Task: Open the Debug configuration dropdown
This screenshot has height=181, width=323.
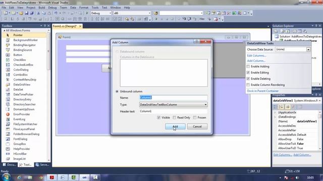Action: click(101, 13)
